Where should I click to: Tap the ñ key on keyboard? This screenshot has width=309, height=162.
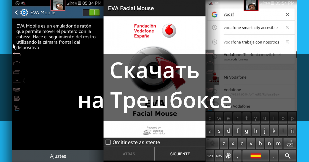(292, 131)
